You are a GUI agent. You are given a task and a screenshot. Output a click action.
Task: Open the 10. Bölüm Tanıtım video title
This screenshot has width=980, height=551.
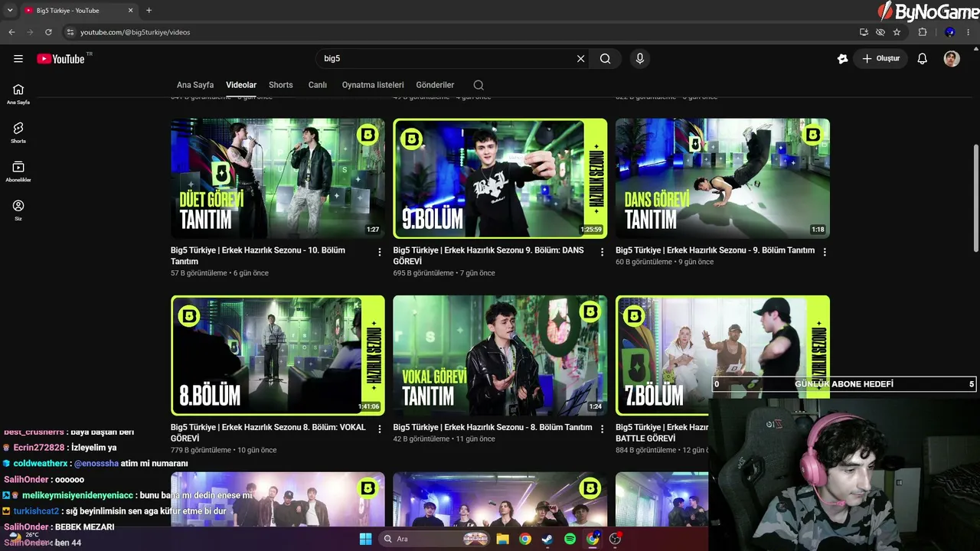[258, 256]
